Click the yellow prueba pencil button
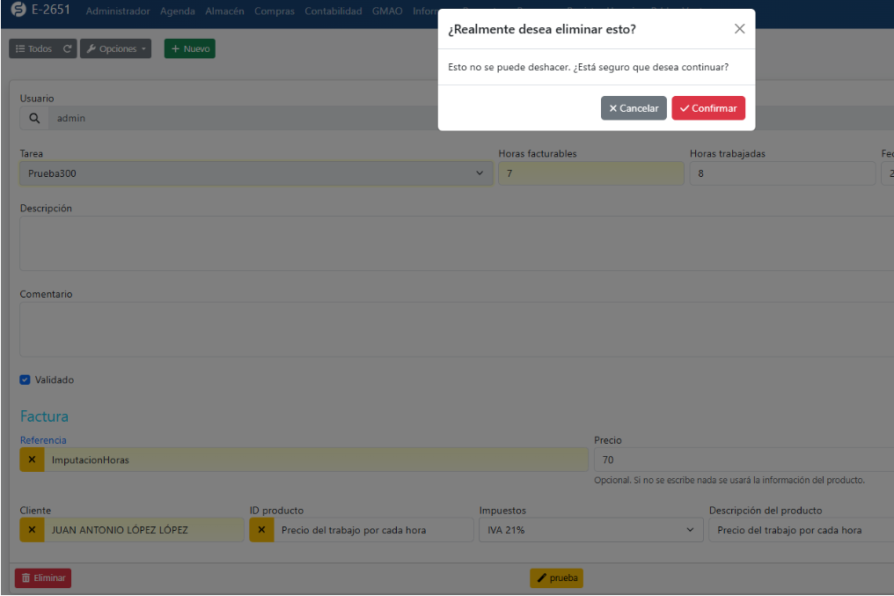 [x=556, y=578]
